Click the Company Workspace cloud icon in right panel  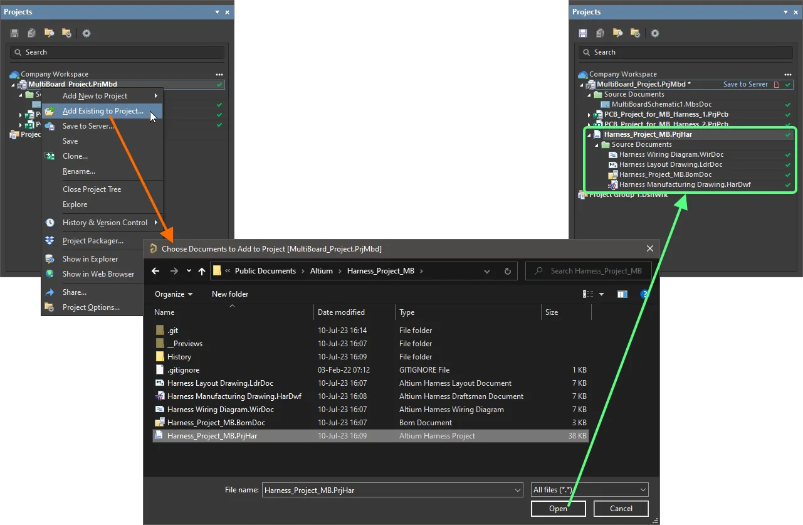pyautogui.click(x=583, y=74)
